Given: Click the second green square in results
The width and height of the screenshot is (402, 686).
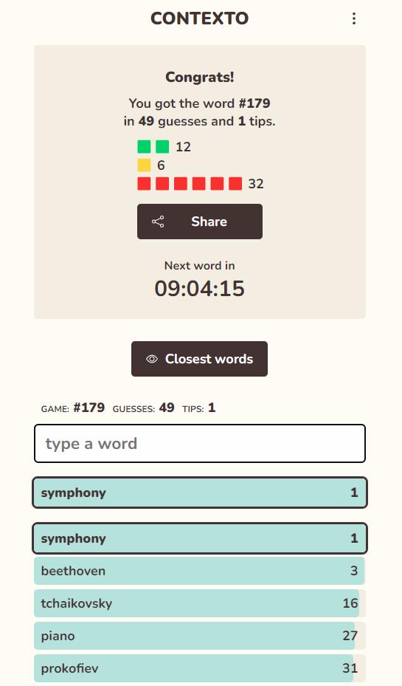Looking at the screenshot, I should [162, 146].
